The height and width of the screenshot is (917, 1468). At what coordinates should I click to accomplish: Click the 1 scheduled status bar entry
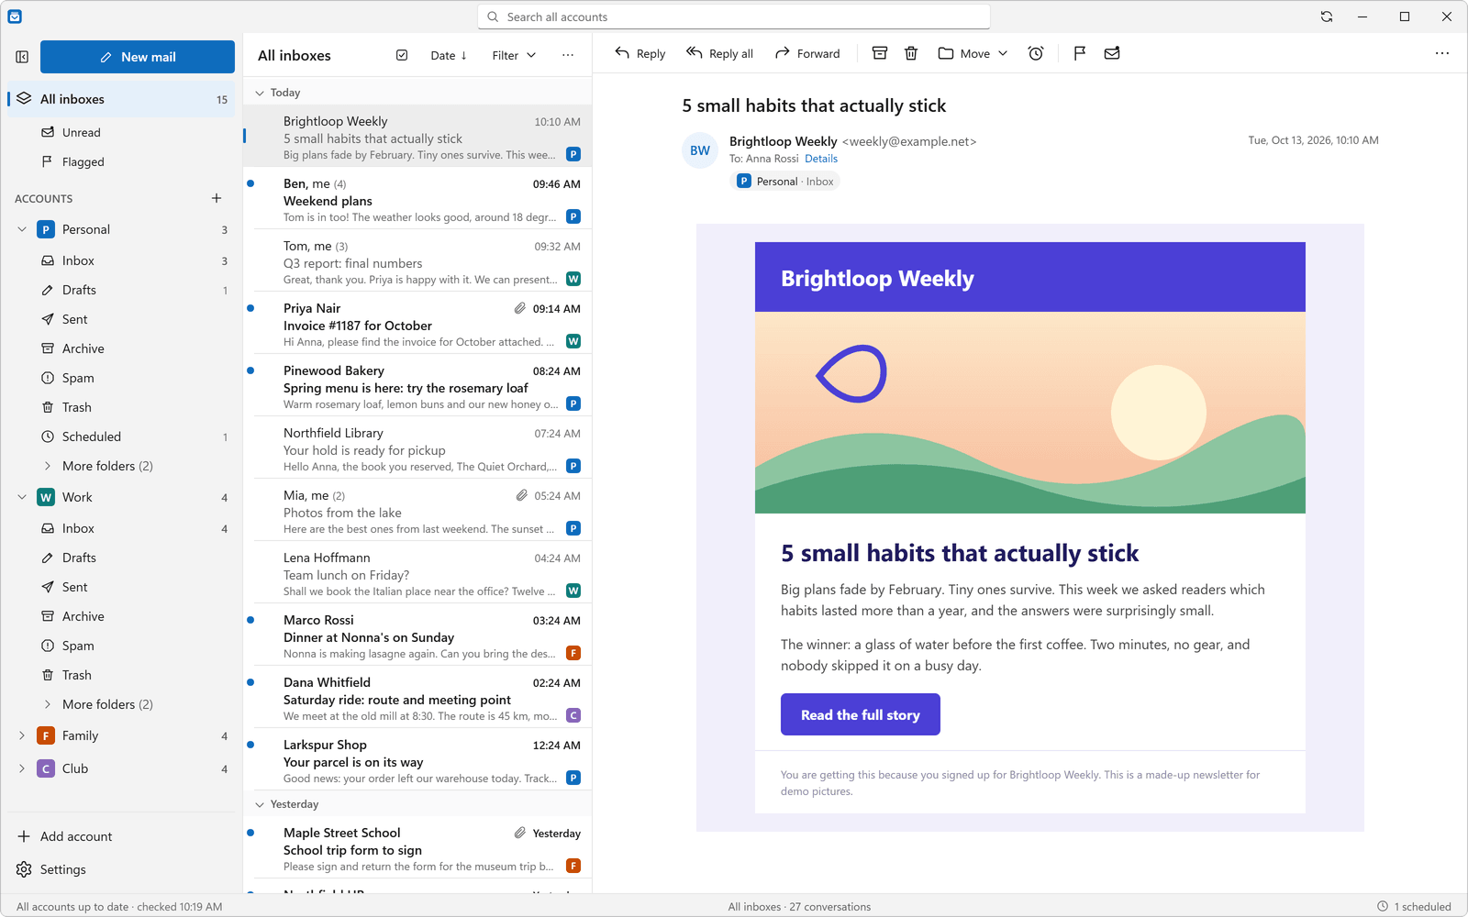(1414, 906)
